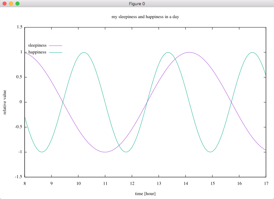The width and height of the screenshot is (274, 199).
Task: Toggle the happiness legend label
Action: point(37,52)
